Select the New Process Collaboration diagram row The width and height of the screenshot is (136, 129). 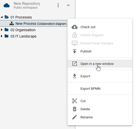click(x=34, y=23)
